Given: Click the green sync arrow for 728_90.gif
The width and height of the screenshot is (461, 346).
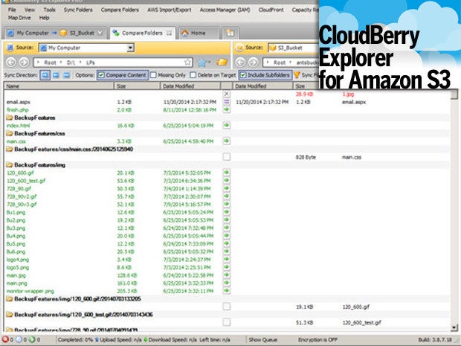Looking at the screenshot, I should pos(226,188).
